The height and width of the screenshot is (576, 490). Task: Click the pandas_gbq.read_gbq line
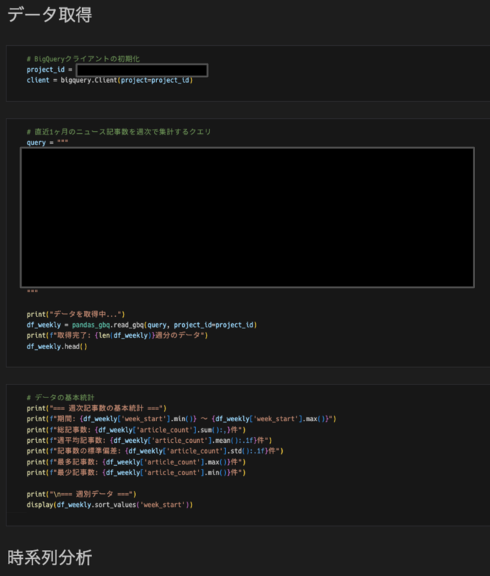[x=142, y=325]
